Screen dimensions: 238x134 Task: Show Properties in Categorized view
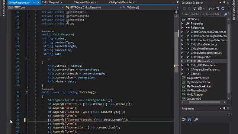(x=184, y=119)
